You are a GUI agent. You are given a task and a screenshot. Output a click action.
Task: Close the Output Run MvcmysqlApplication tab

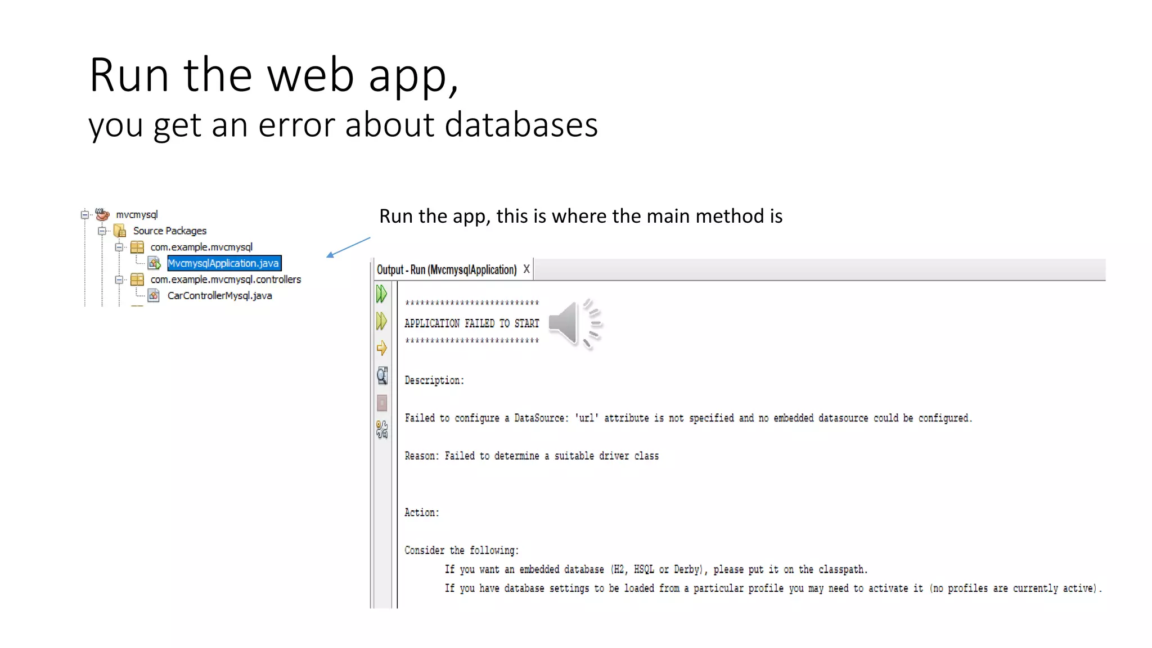tap(526, 269)
